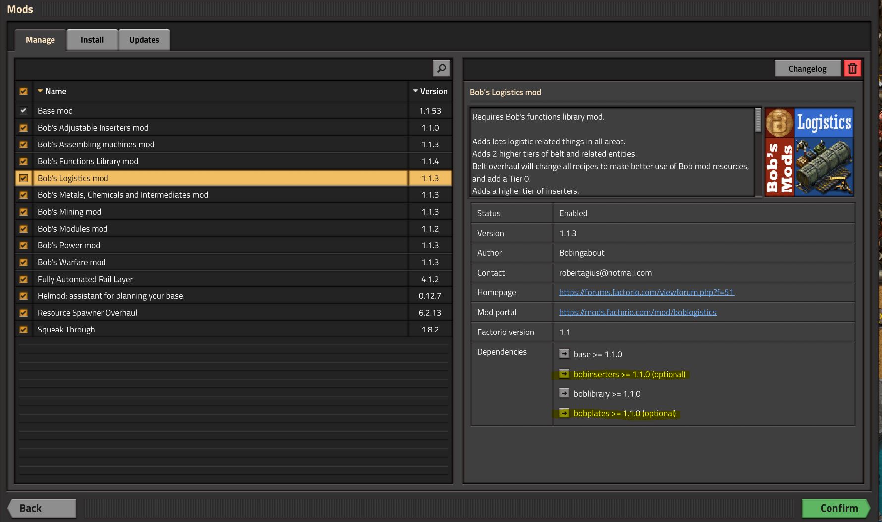Click robertagius@hotmail.com contact value
Screen dimensions: 882x522
pyautogui.click(x=605, y=273)
